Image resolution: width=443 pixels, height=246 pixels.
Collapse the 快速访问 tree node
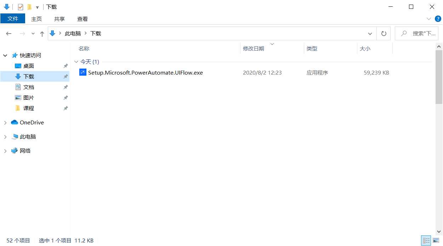coord(5,55)
